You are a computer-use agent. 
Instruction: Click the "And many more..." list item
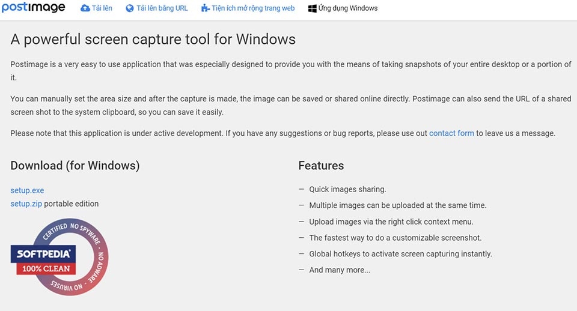click(340, 270)
